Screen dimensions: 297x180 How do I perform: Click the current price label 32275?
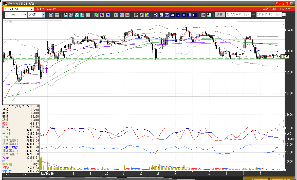tap(285, 56)
